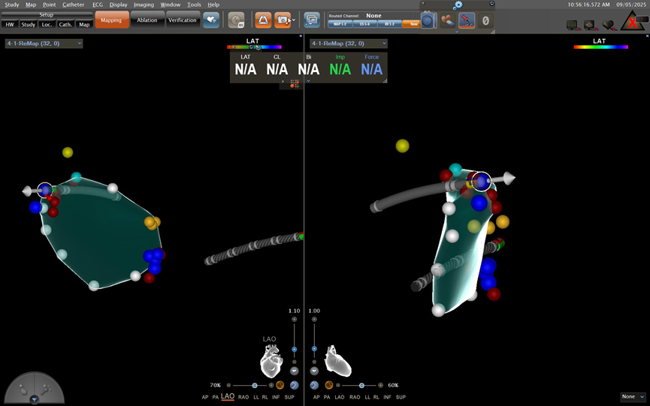The height and width of the screenshot is (406, 650).
Task: Select the pushpin point tool icon
Action: 466,21
